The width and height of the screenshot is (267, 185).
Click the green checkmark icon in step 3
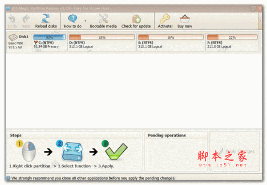coord(116,152)
